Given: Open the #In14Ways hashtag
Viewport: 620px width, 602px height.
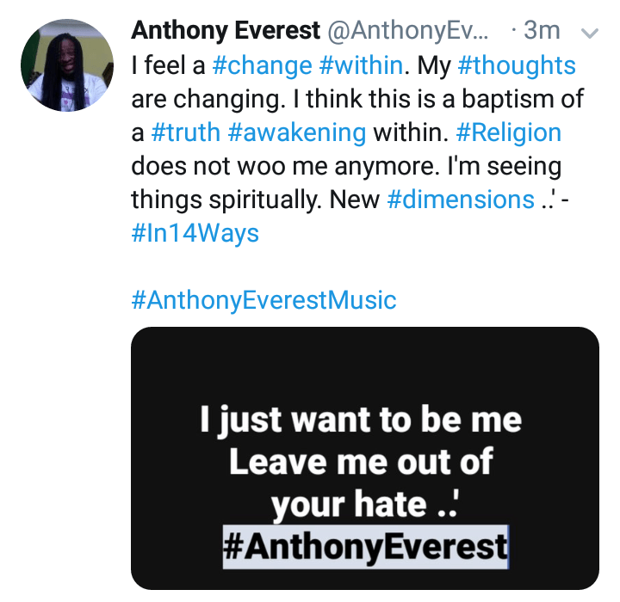Looking at the screenshot, I should pos(195,233).
